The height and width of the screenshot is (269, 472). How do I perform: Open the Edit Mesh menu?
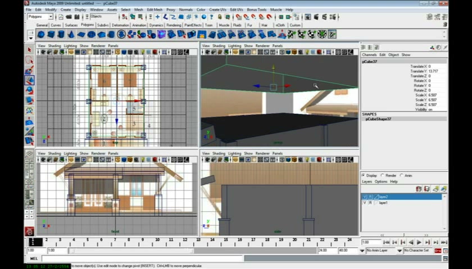pos(155,10)
